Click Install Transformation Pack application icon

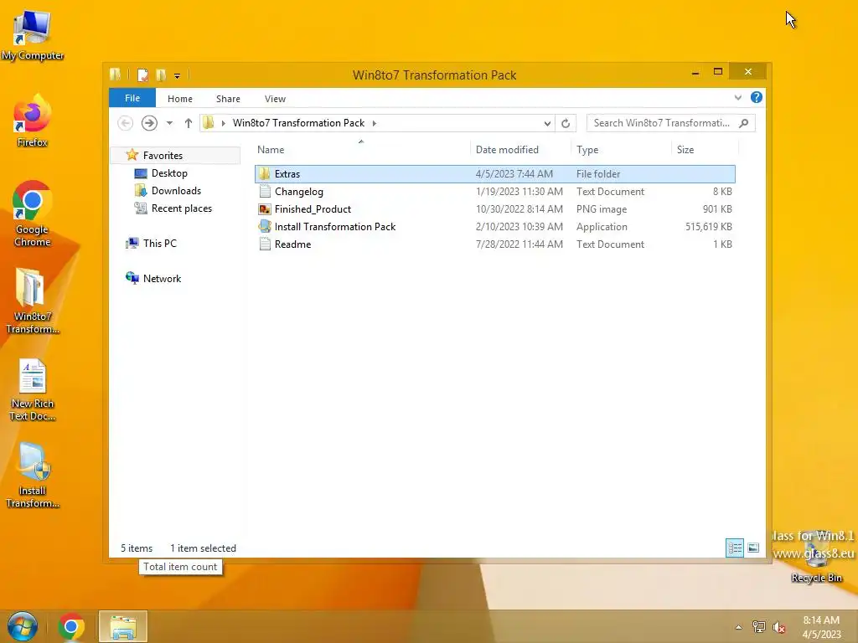click(265, 226)
